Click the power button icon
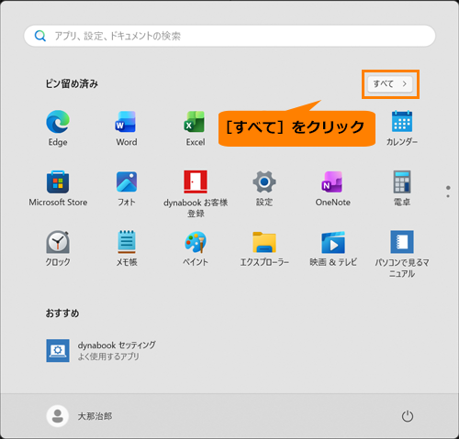This screenshot has width=459, height=439. click(408, 416)
